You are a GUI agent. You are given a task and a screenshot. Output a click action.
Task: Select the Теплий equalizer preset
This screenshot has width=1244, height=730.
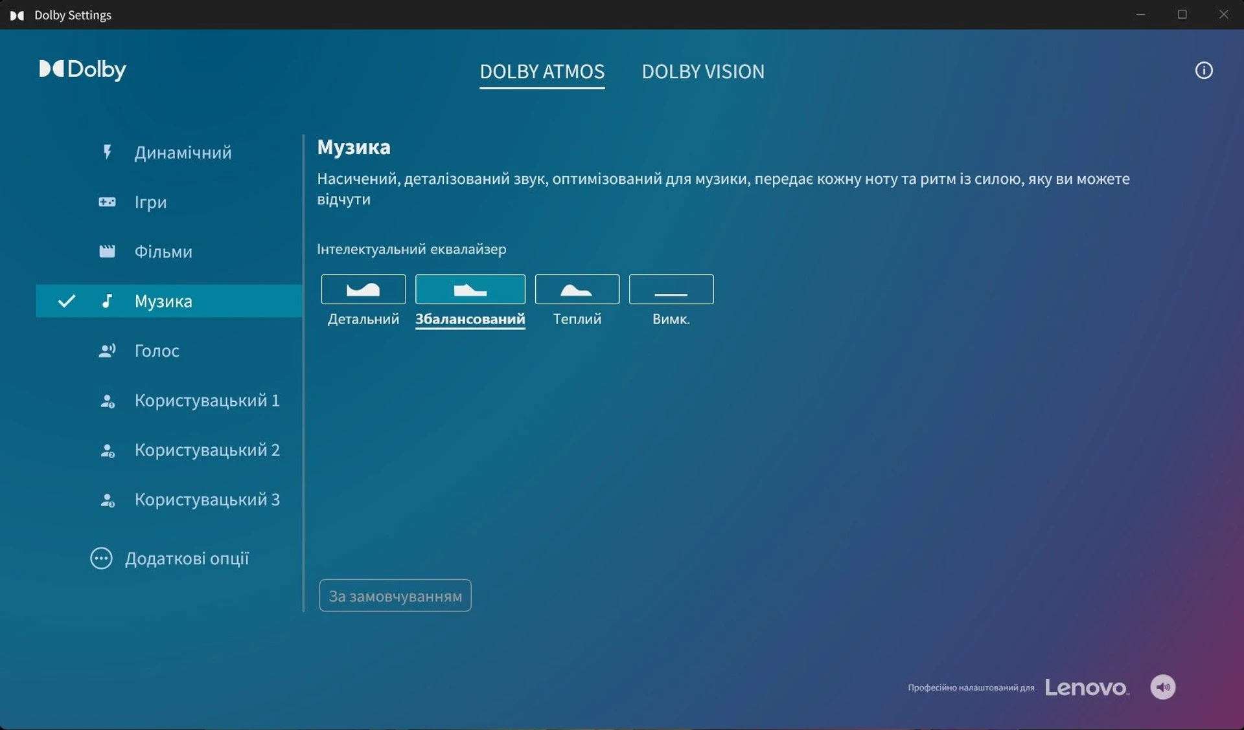pyautogui.click(x=577, y=289)
